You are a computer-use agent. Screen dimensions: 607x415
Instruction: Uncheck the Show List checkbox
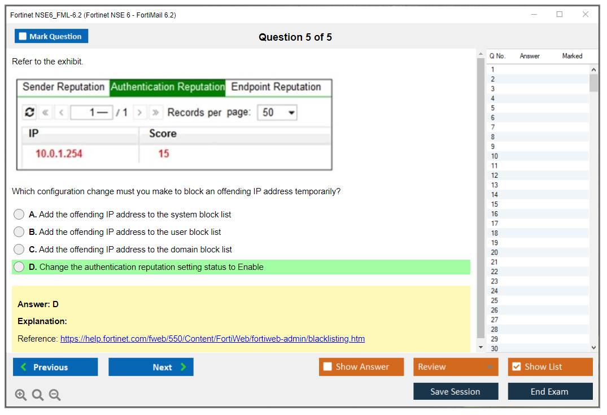click(516, 367)
